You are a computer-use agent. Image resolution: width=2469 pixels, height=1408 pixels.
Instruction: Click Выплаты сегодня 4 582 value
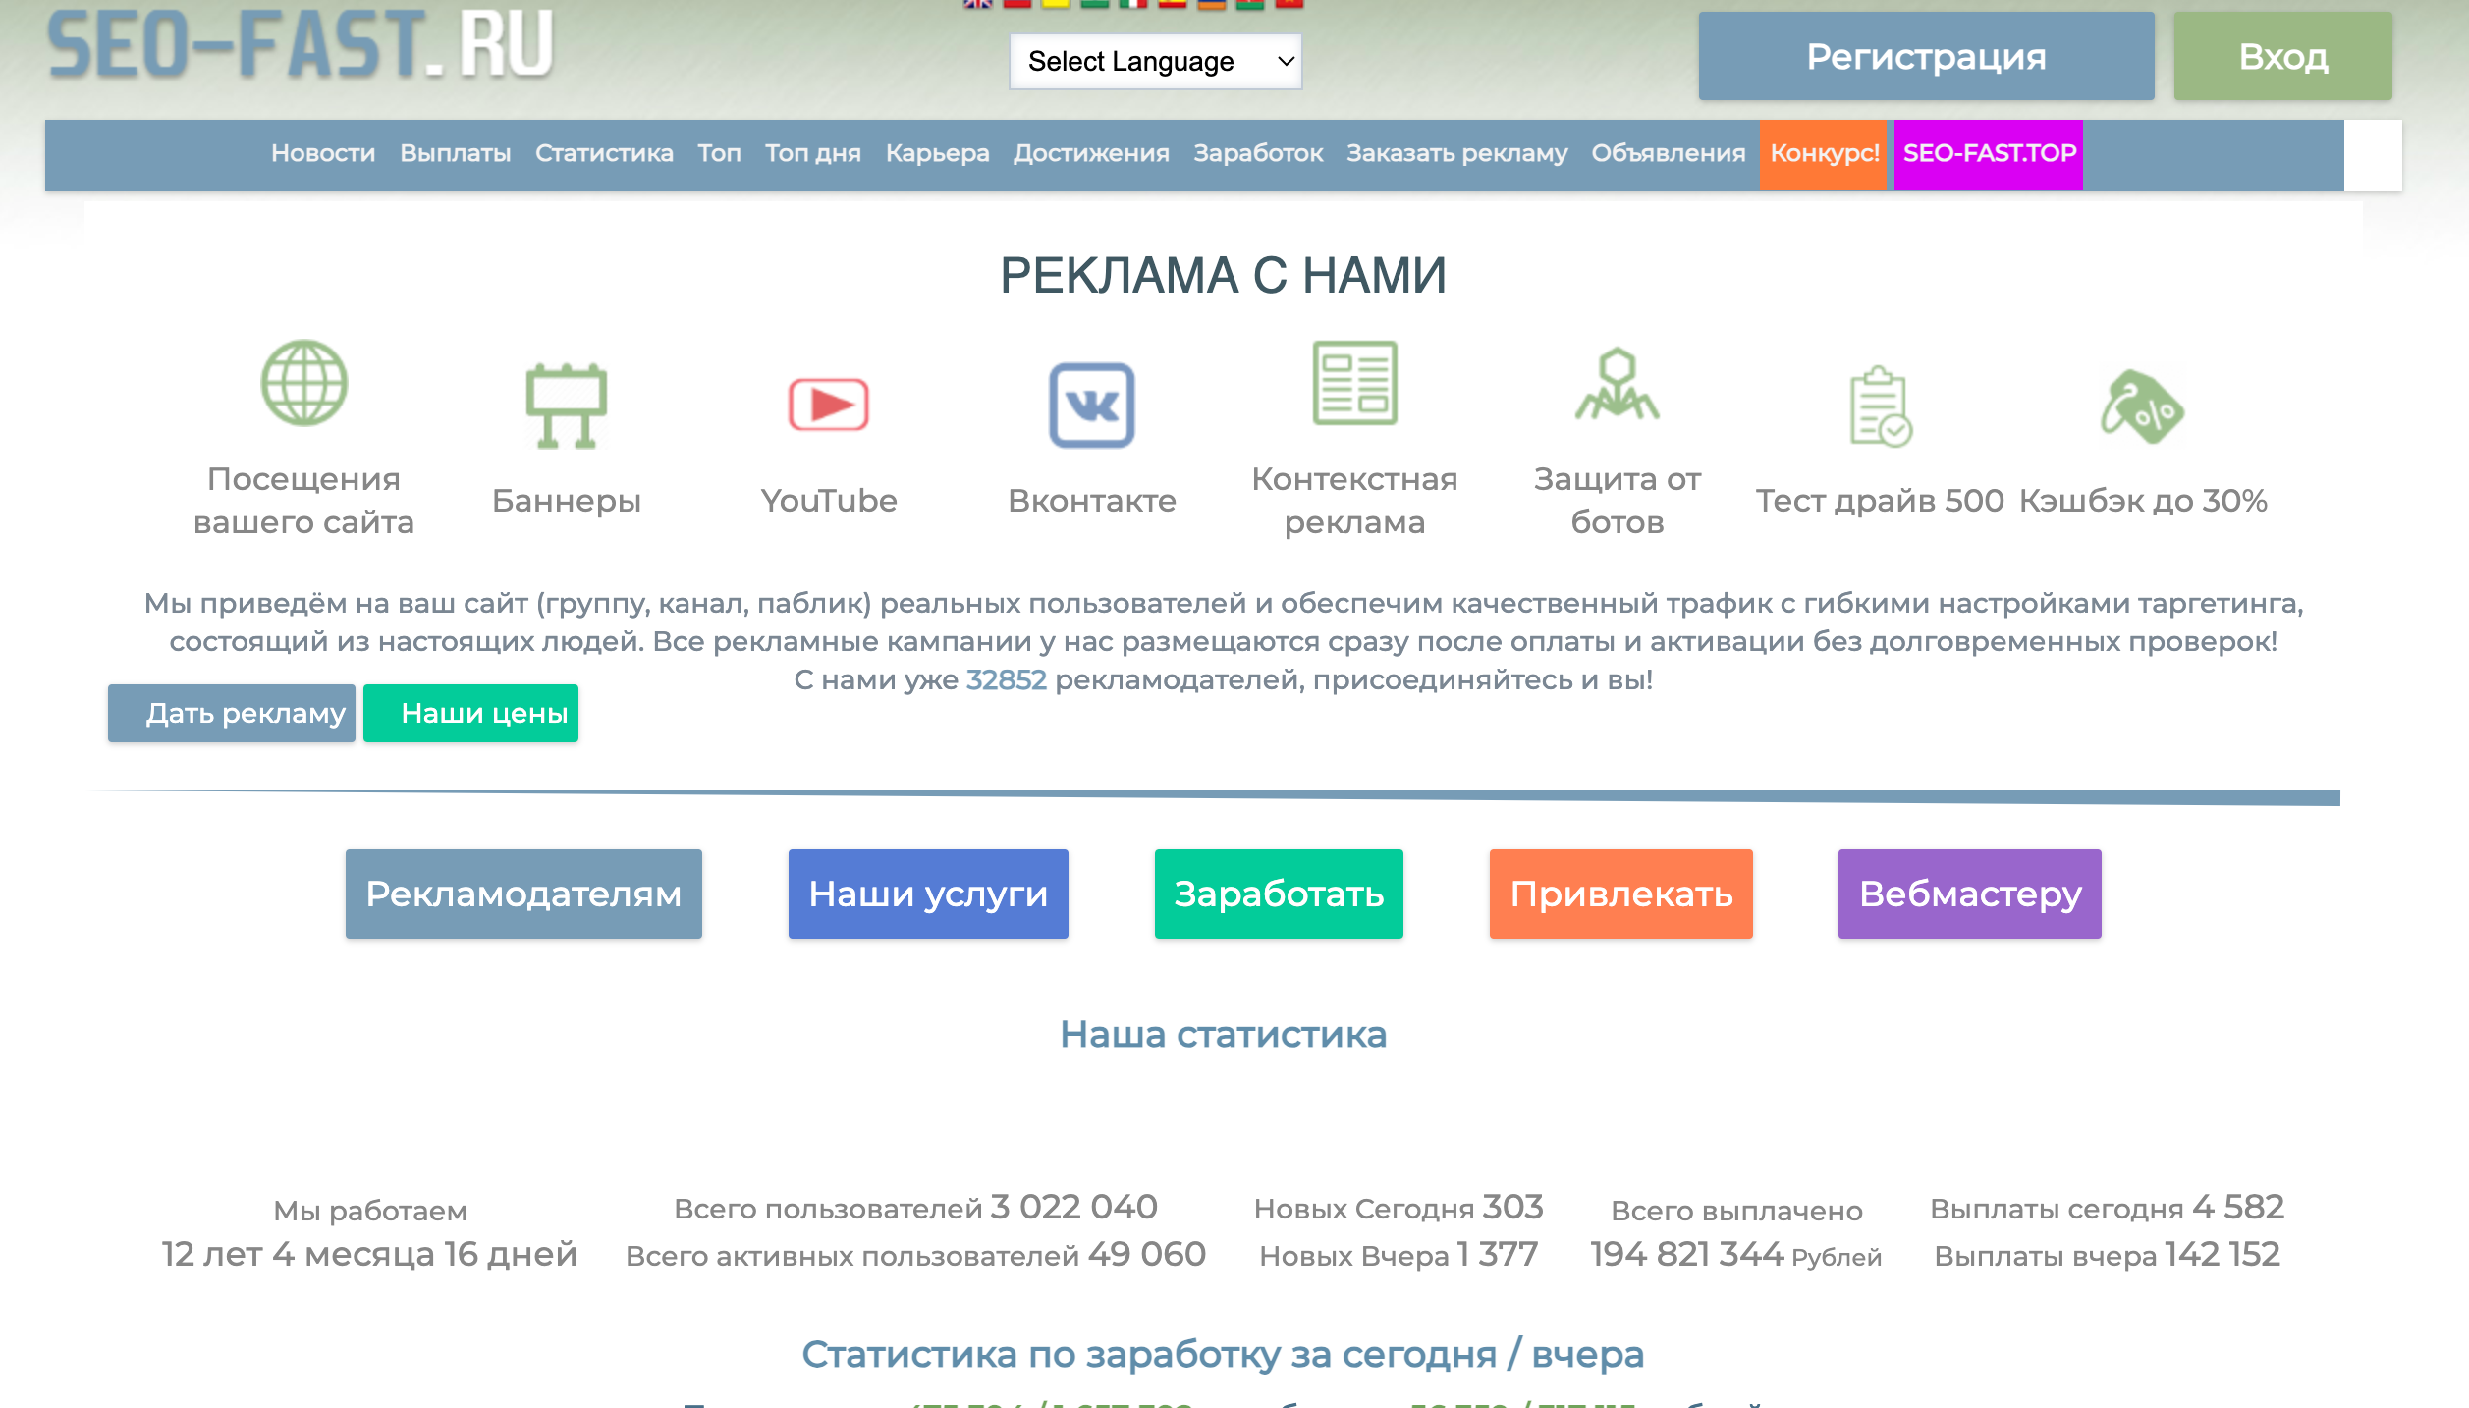point(2238,1207)
